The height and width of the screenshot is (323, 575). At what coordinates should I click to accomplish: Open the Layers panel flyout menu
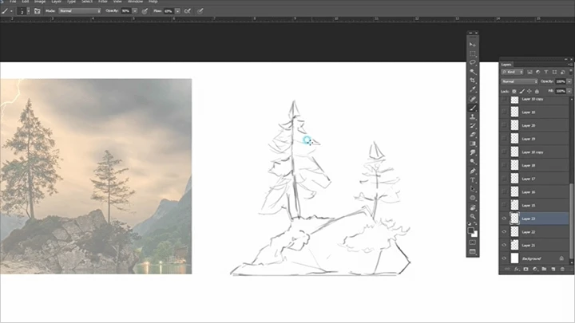[x=569, y=65]
